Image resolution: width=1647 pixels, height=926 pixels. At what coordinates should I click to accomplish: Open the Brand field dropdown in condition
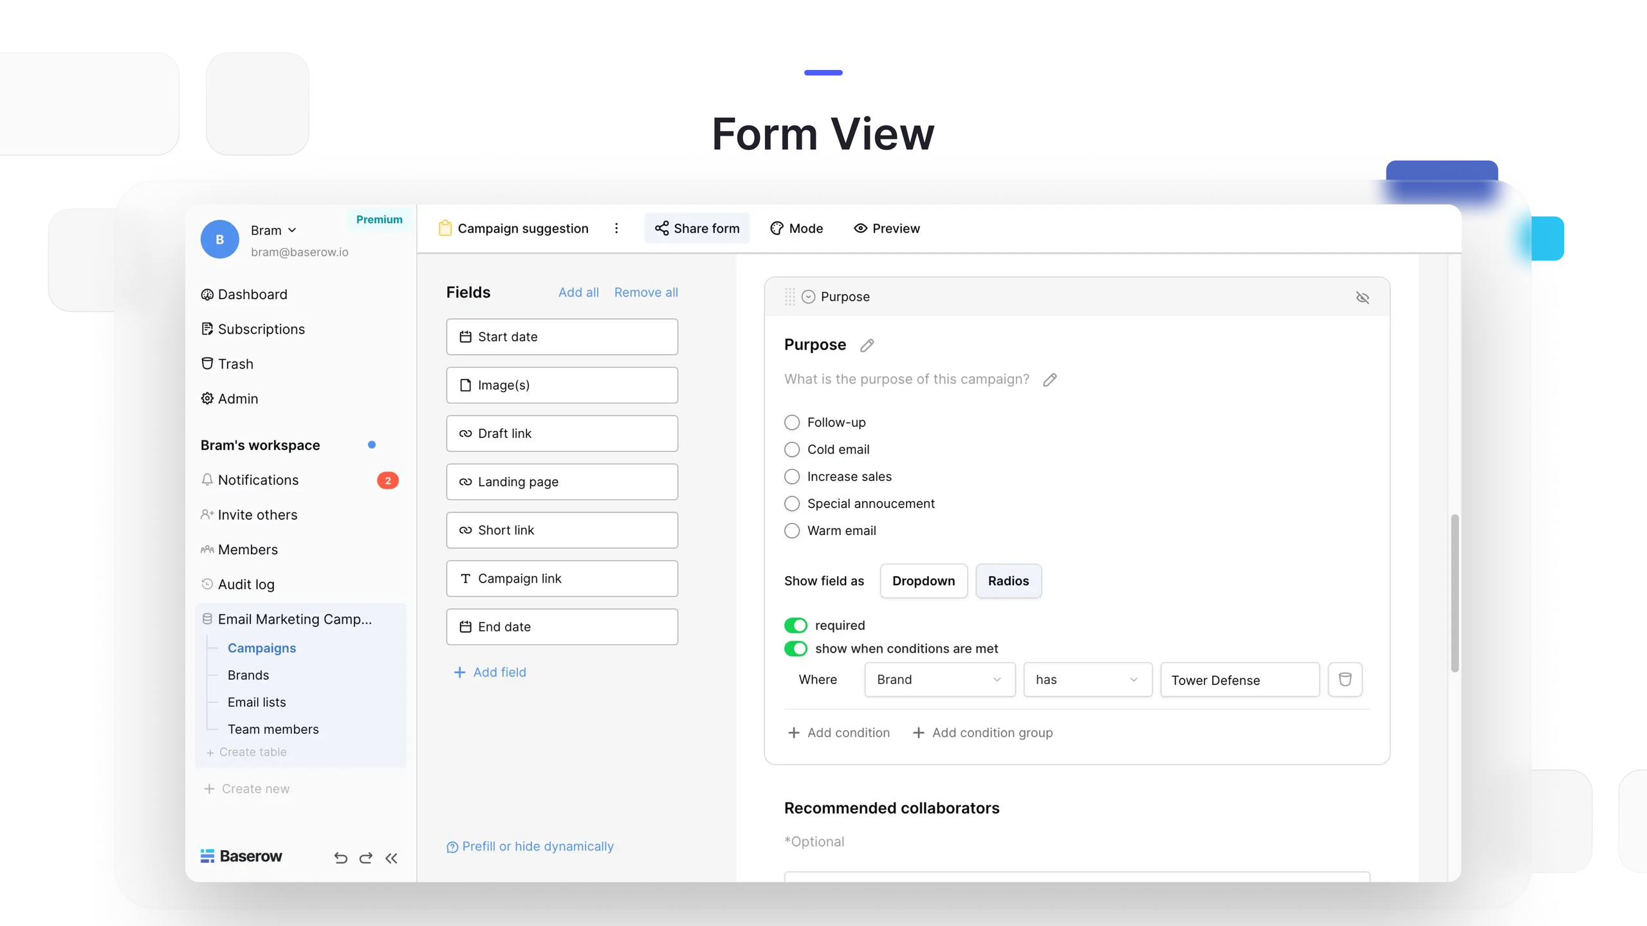point(939,680)
